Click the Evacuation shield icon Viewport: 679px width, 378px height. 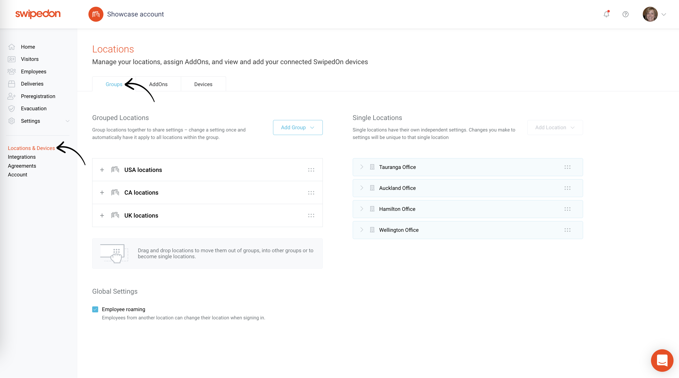[x=11, y=109]
